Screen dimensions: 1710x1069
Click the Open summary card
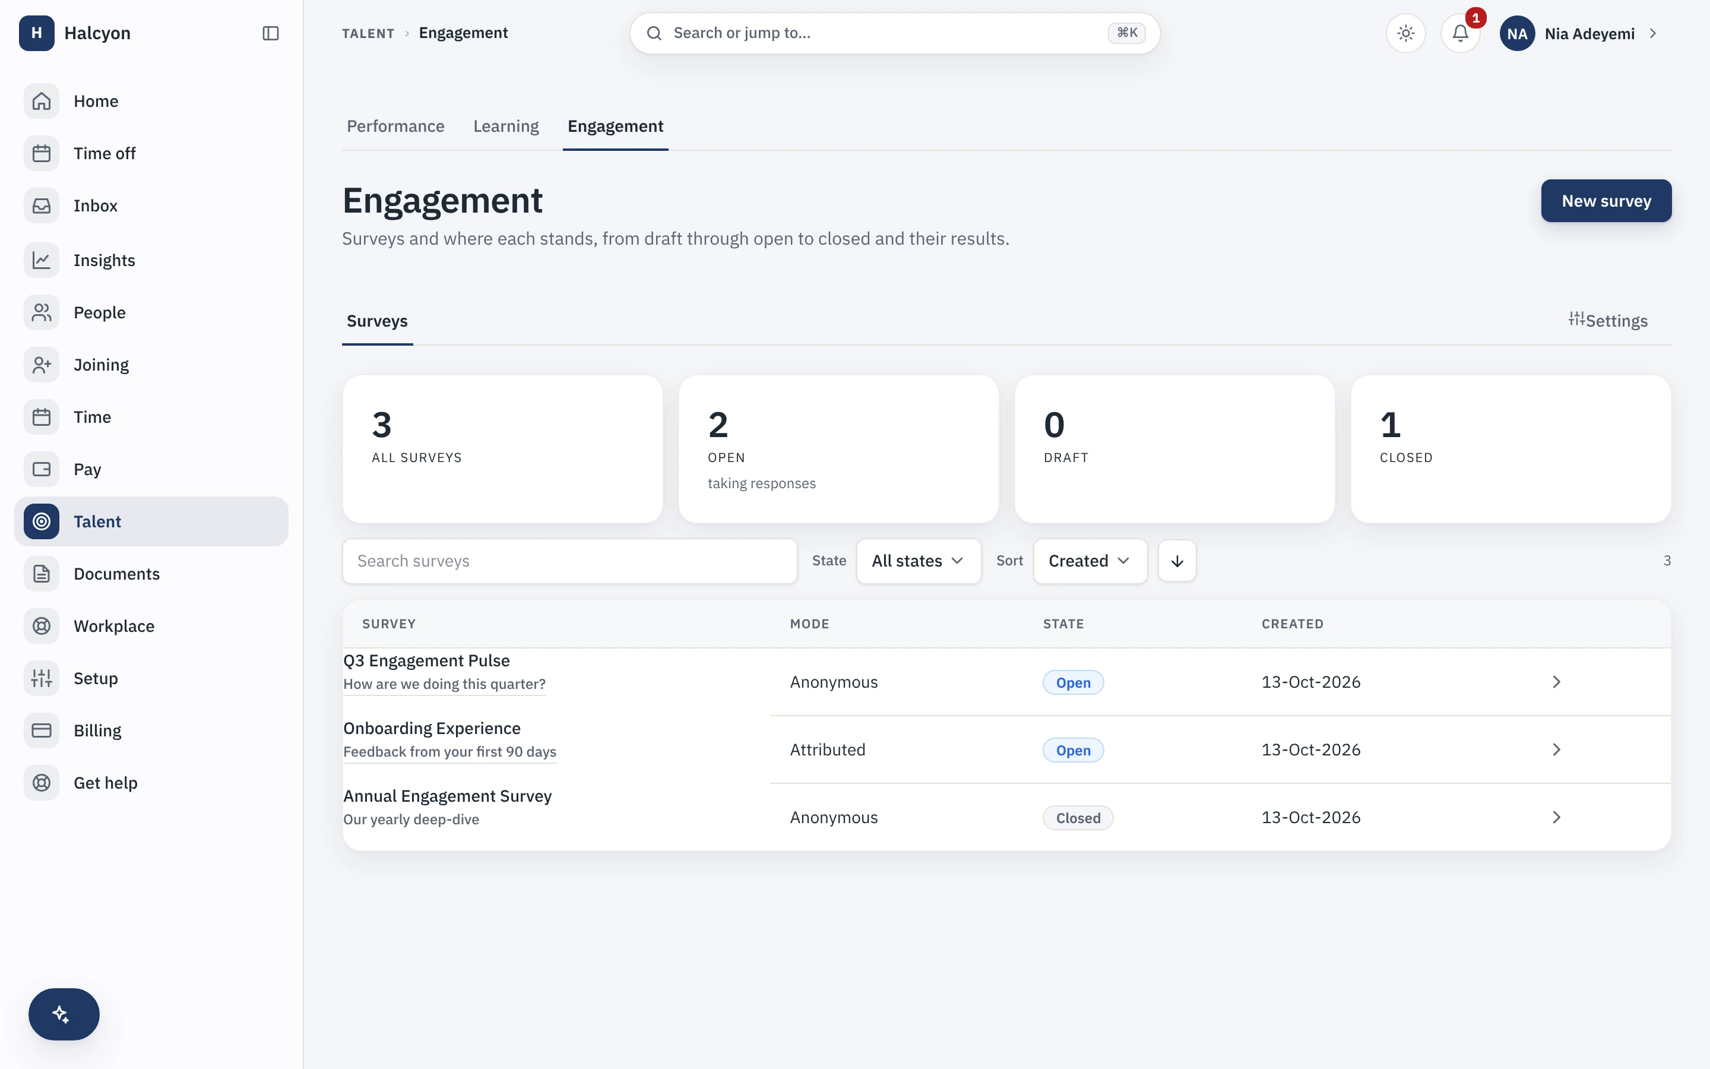coord(839,449)
